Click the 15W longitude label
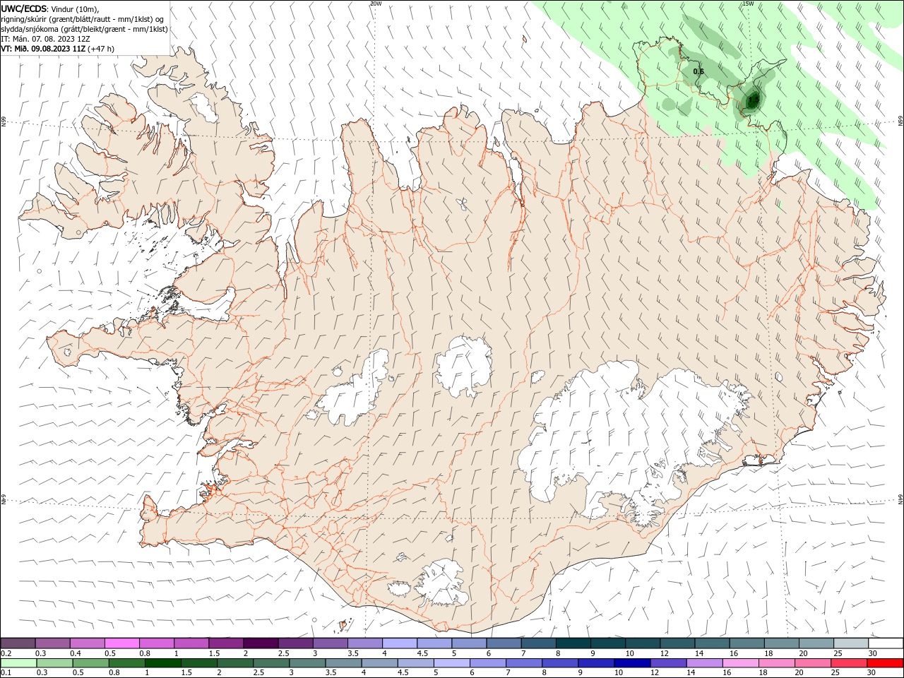Viewport: 904px width, 678px height. pos(748,4)
